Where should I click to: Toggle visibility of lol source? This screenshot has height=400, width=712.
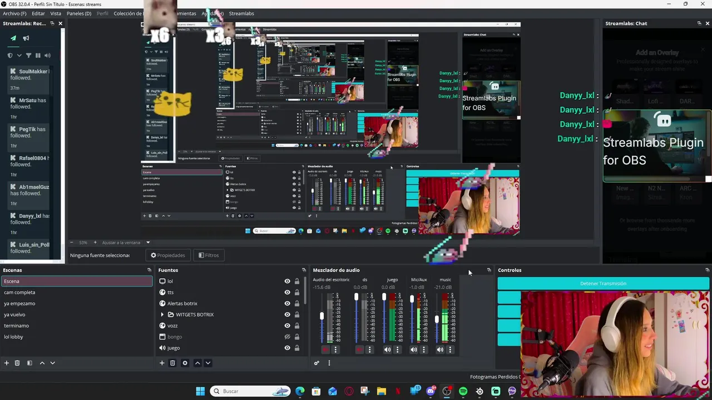coord(287,281)
